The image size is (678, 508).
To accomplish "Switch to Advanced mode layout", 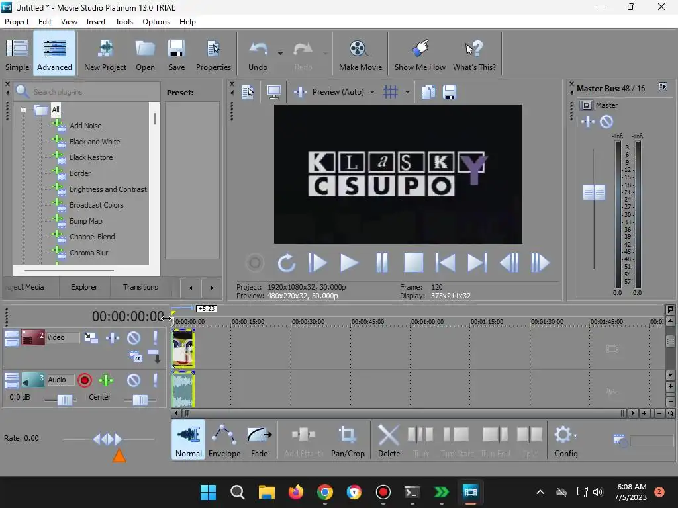I will point(54,54).
